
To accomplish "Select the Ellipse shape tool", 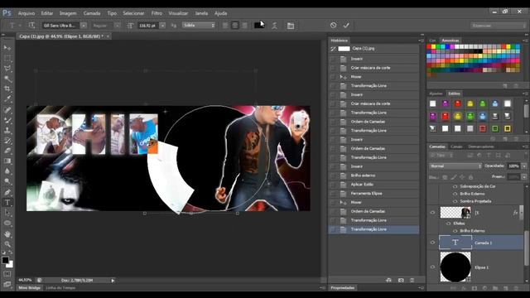I will (7, 223).
